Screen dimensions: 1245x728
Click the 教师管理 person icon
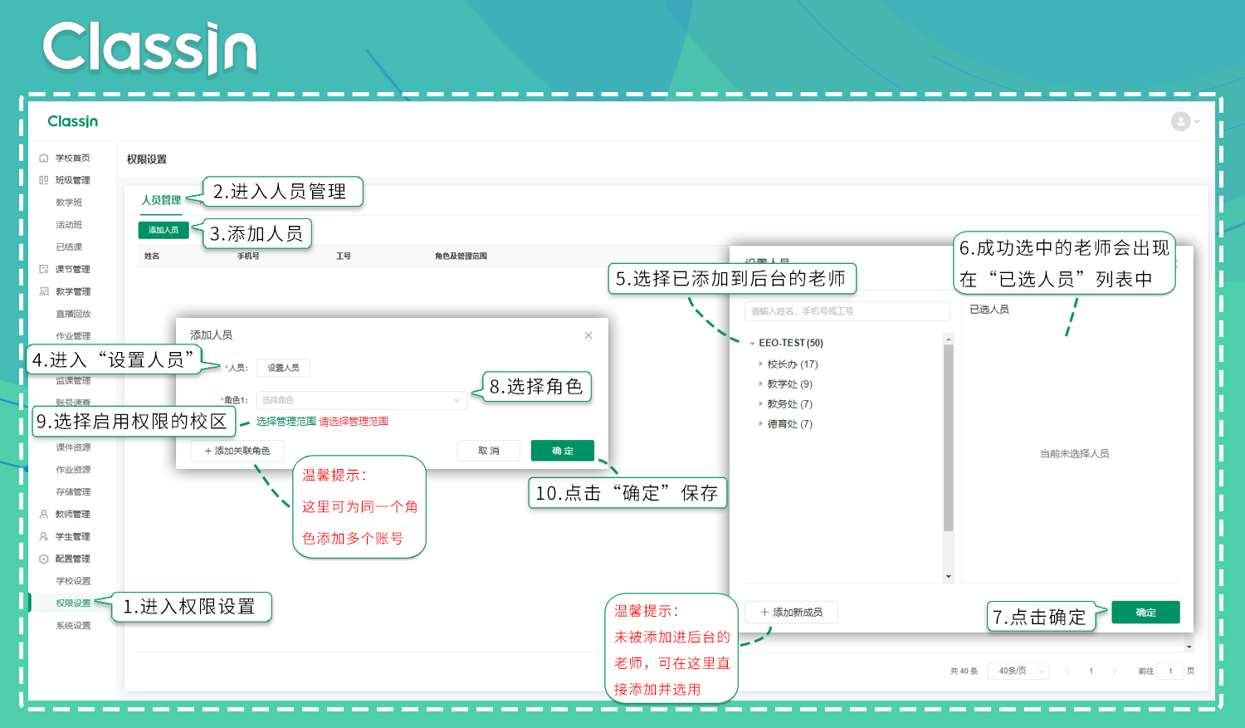point(44,514)
